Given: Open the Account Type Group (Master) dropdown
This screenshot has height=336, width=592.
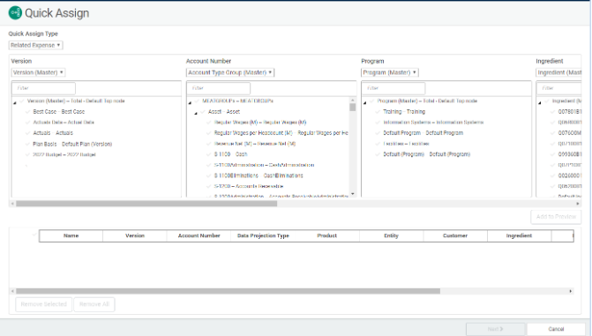Looking at the screenshot, I should (230, 72).
